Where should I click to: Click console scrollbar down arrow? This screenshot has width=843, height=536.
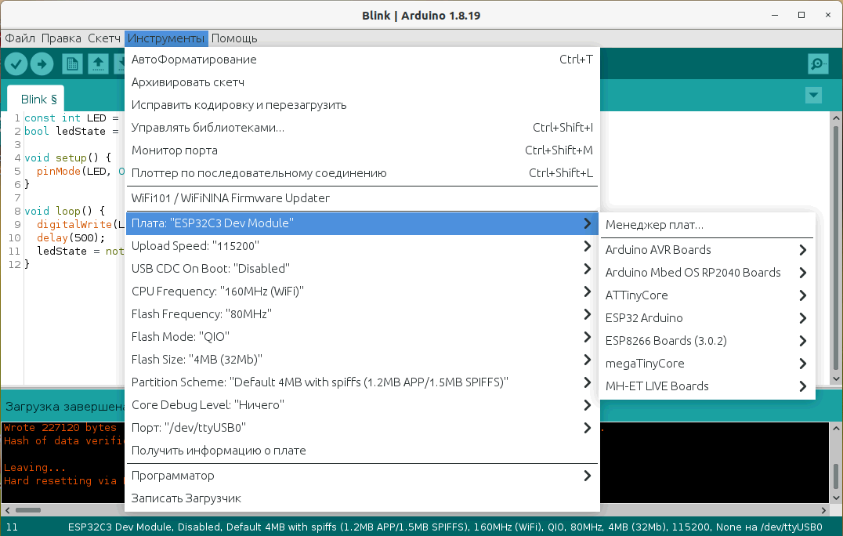[835, 498]
